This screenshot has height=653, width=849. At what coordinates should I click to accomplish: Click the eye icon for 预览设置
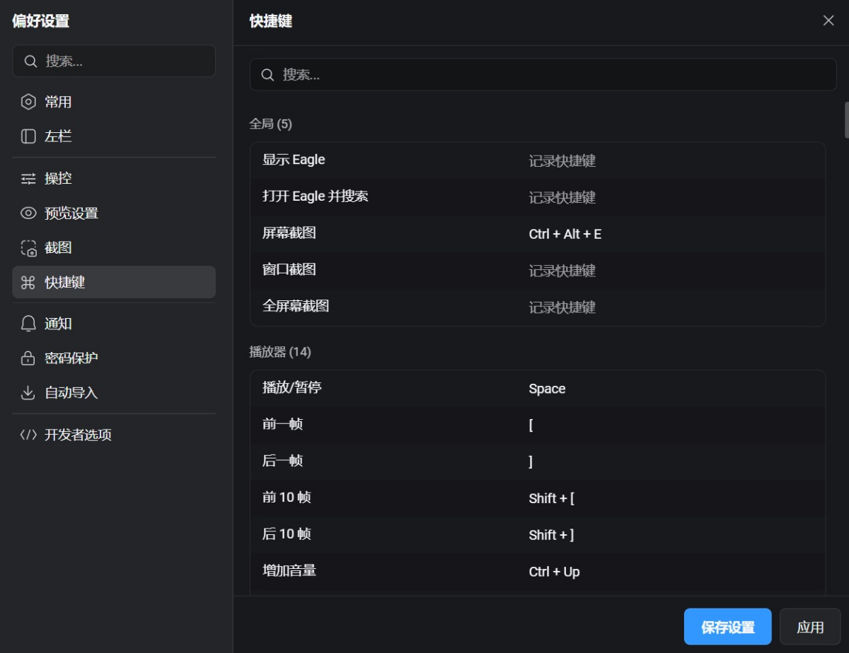(x=28, y=213)
